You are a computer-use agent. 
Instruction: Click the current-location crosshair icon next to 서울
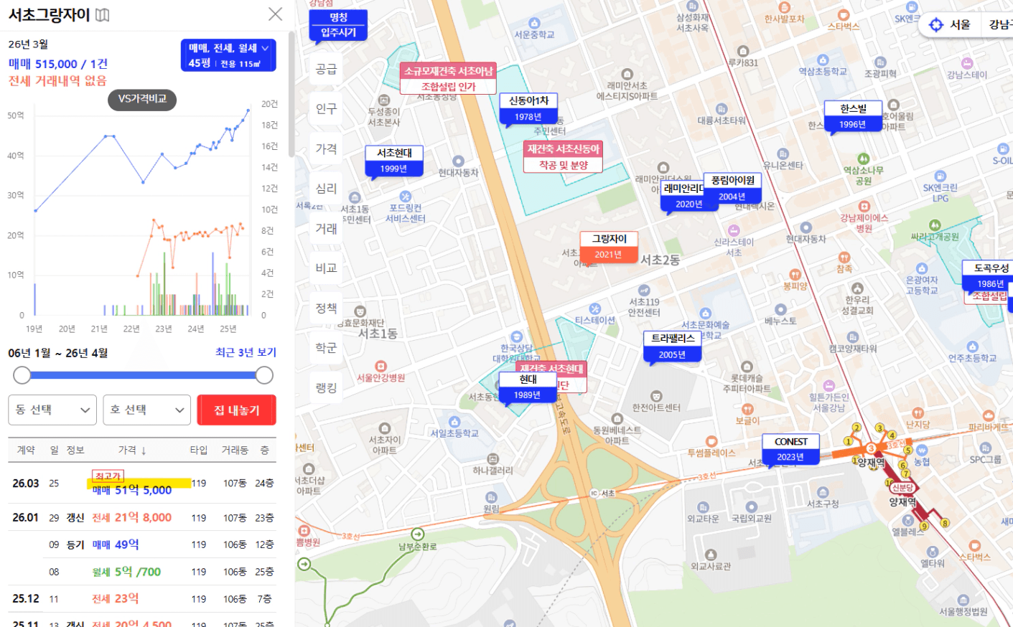pyautogui.click(x=936, y=25)
